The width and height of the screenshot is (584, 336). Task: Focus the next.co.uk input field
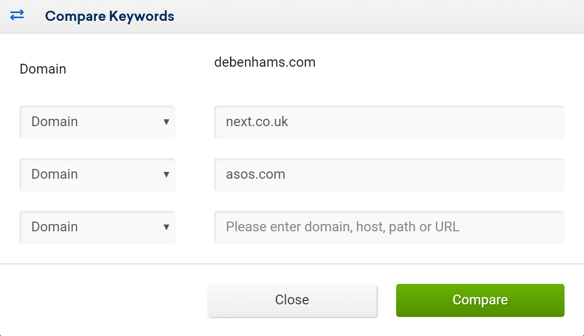click(389, 122)
